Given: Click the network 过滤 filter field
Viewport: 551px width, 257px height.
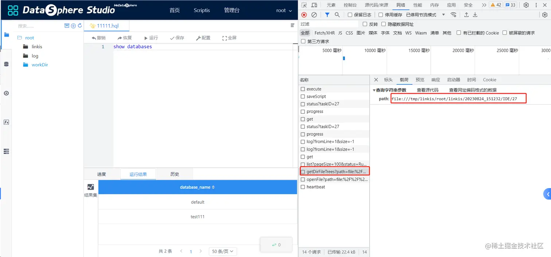Looking at the screenshot, I should pyautogui.click(x=329, y=24).
